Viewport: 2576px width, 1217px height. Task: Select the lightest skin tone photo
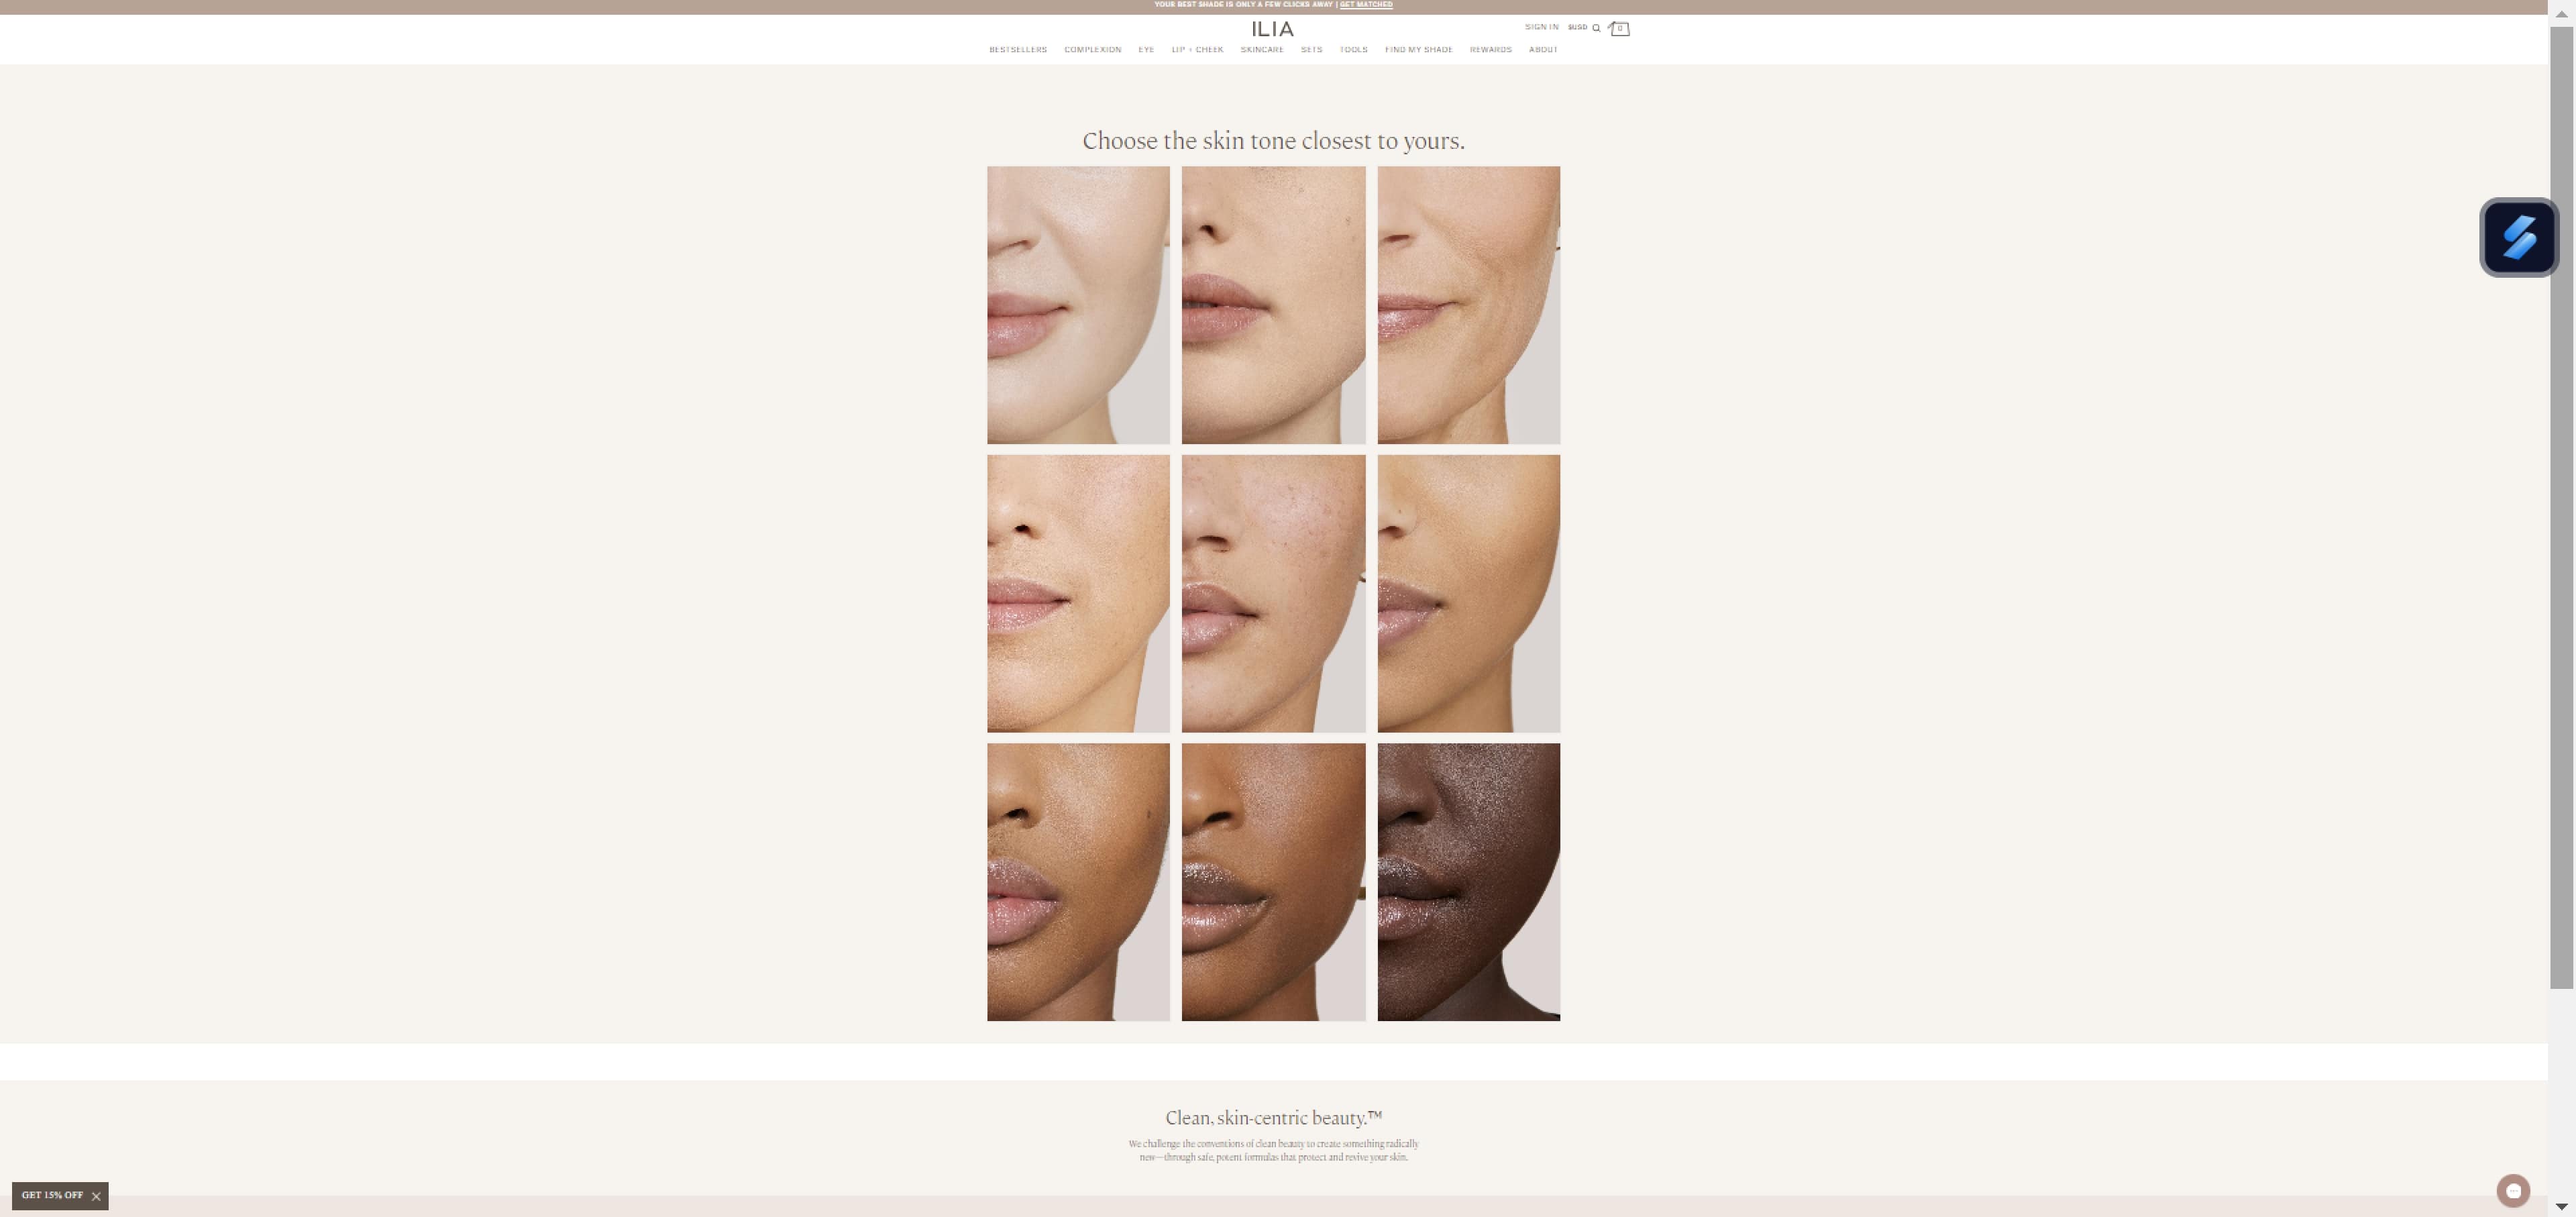(x=1078, y=305)
